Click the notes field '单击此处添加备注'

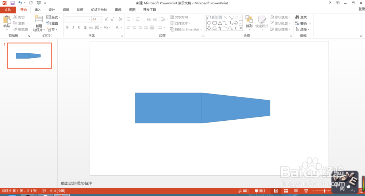[77, 184]
